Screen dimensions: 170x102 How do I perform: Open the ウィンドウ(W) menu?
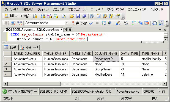tap(116, 9)
